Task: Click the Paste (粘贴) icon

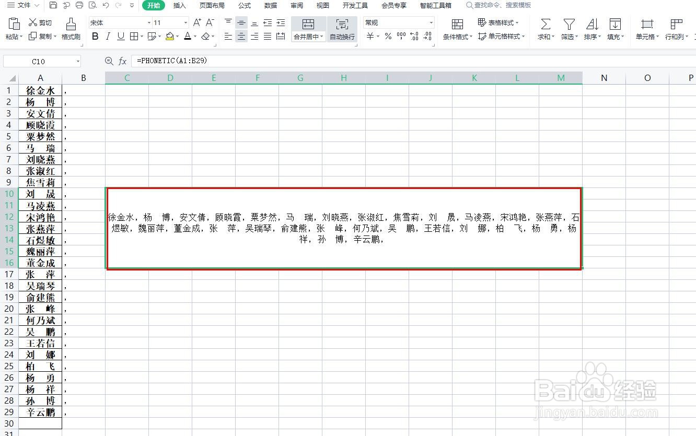Action: 14,23
